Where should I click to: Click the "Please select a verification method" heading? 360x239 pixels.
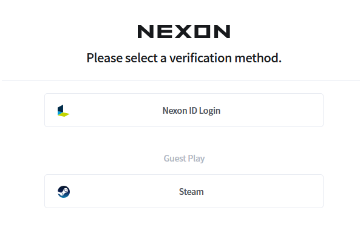(x=184, y=57)
